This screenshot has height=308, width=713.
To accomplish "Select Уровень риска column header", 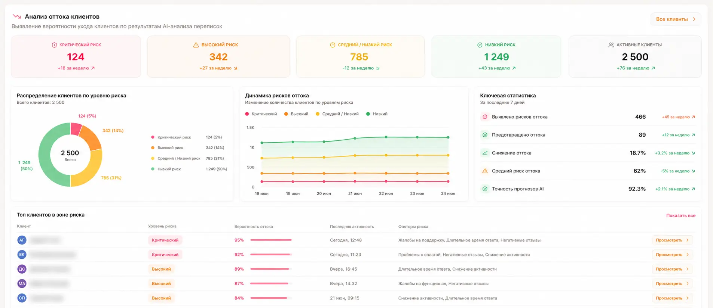I will (x=162, y=226).
